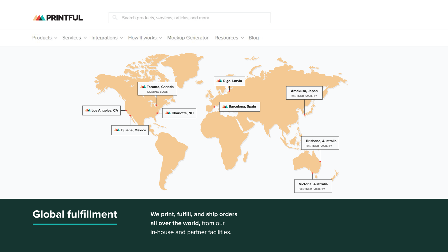This screenshot has height=252, width=448.
Task: Select the Los Angeles, CA label
Action: [x=101, y=110]
